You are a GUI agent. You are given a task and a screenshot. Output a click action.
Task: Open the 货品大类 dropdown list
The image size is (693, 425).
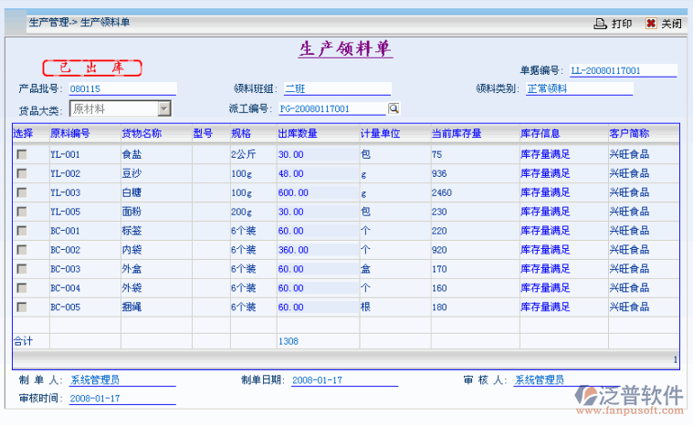[164, 109]
